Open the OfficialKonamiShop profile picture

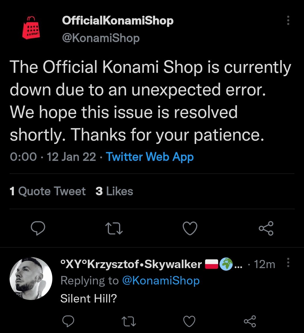pos(31,27)
